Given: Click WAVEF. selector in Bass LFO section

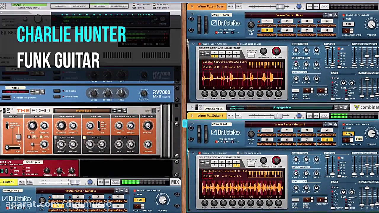Looking at the screenshot, I should click(x=333, y=99).
